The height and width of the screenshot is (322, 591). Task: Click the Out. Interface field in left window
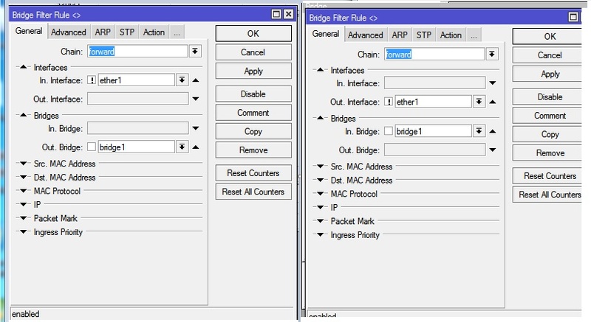[x=137, y=99]
